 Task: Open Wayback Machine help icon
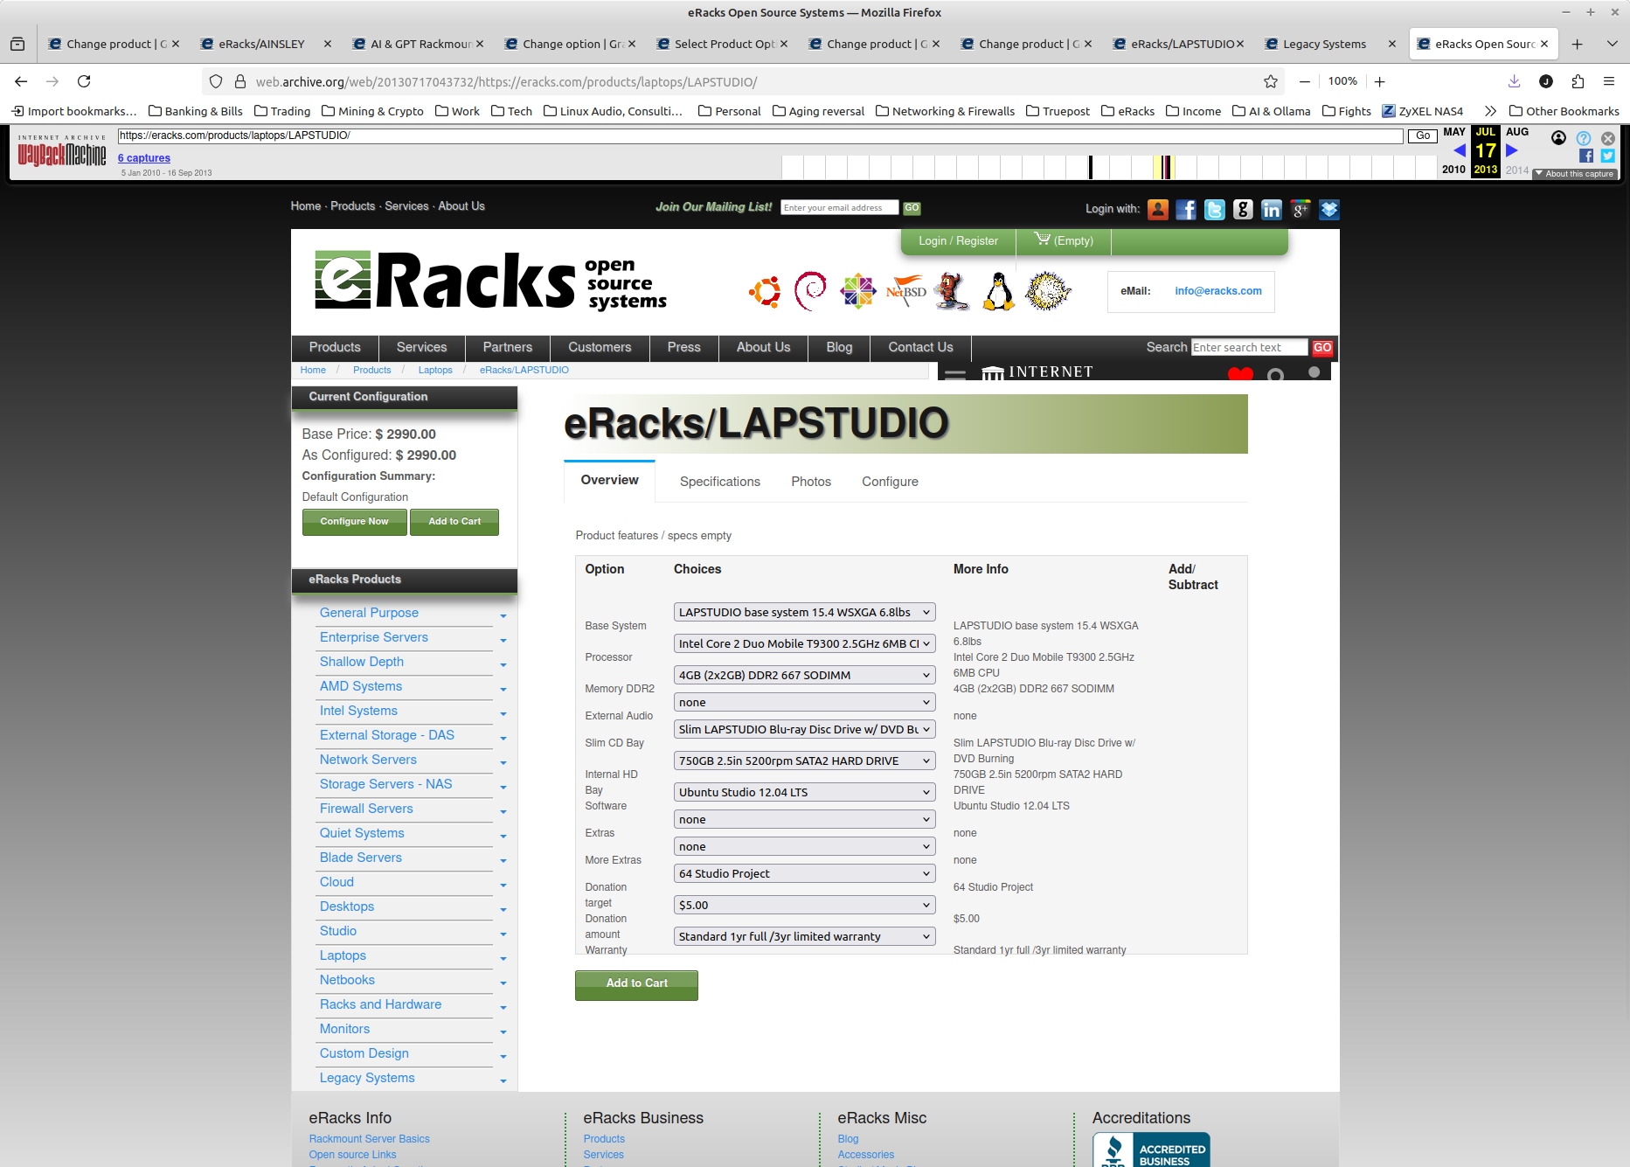point(1584,138)
